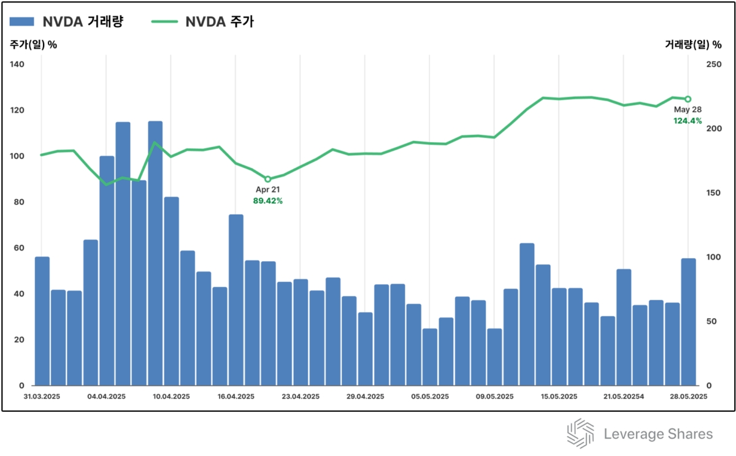Click the 28.05.2025 x-axis date label
The width and height of the screenshot is (736, 456).
pos(688,397)
